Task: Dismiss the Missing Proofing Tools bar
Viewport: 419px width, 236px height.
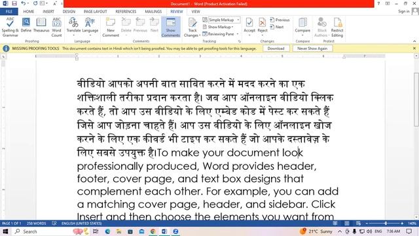Action: [x=414, y=49]
